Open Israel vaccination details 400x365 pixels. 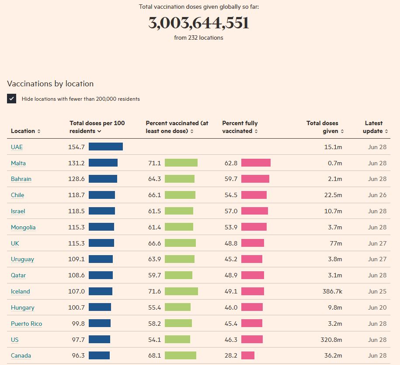point(18,211)
